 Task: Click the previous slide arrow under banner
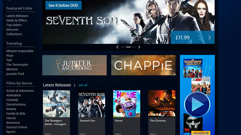[117, 47]
